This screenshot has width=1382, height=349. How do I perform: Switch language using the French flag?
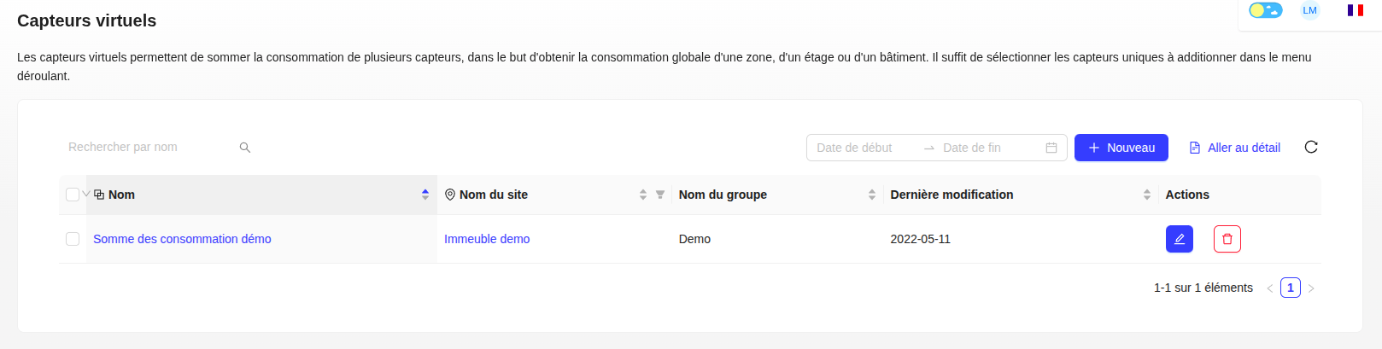[1356, 10]
